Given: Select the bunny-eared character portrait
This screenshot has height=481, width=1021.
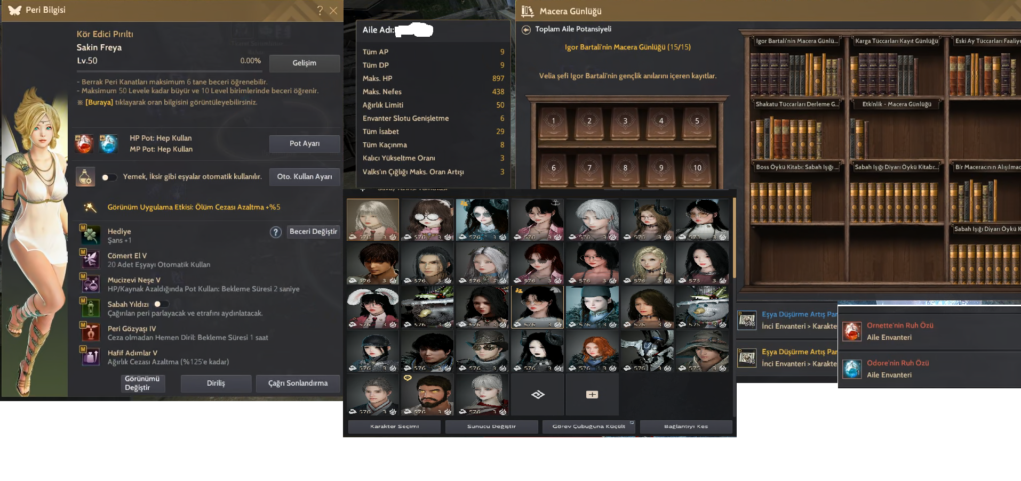Looking at the screenshot, I should [x=373, y=307].
